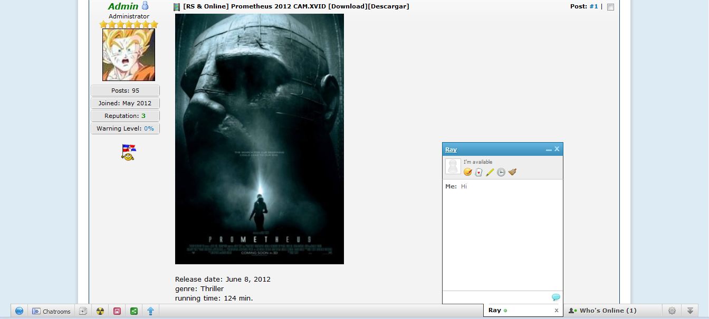Click the Prometheus 2012 CAM.XVID post title
The height and width of the screenshot is (319, 709).
(x=296, y=6)
